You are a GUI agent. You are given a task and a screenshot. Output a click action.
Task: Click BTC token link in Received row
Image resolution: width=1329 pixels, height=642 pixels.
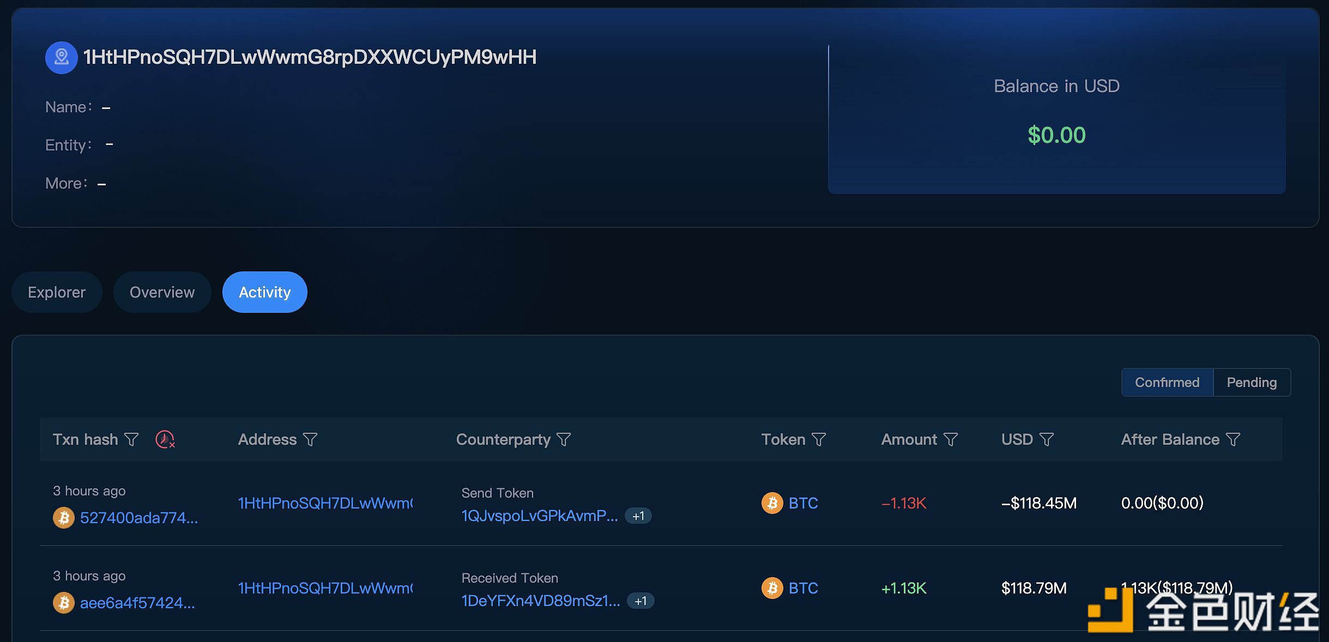pos(804,588)
